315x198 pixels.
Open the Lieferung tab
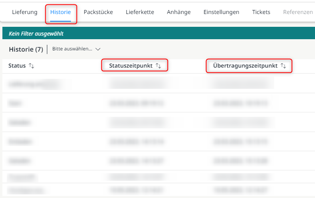pos(25,12)
